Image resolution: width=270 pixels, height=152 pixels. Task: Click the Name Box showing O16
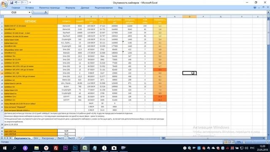point(14,12)
